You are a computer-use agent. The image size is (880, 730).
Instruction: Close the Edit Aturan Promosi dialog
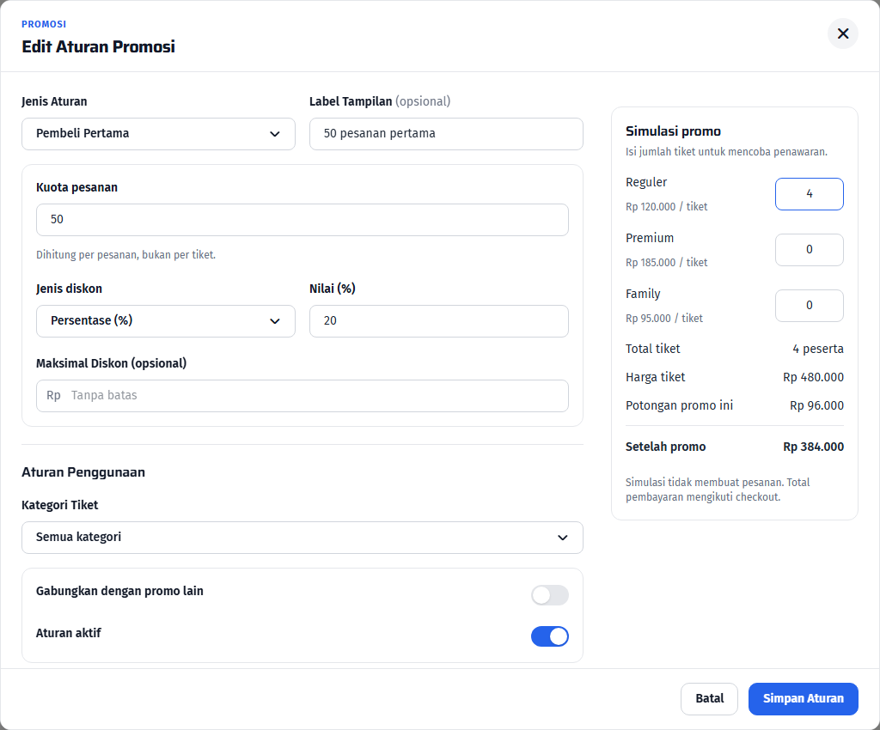(842, 33)
